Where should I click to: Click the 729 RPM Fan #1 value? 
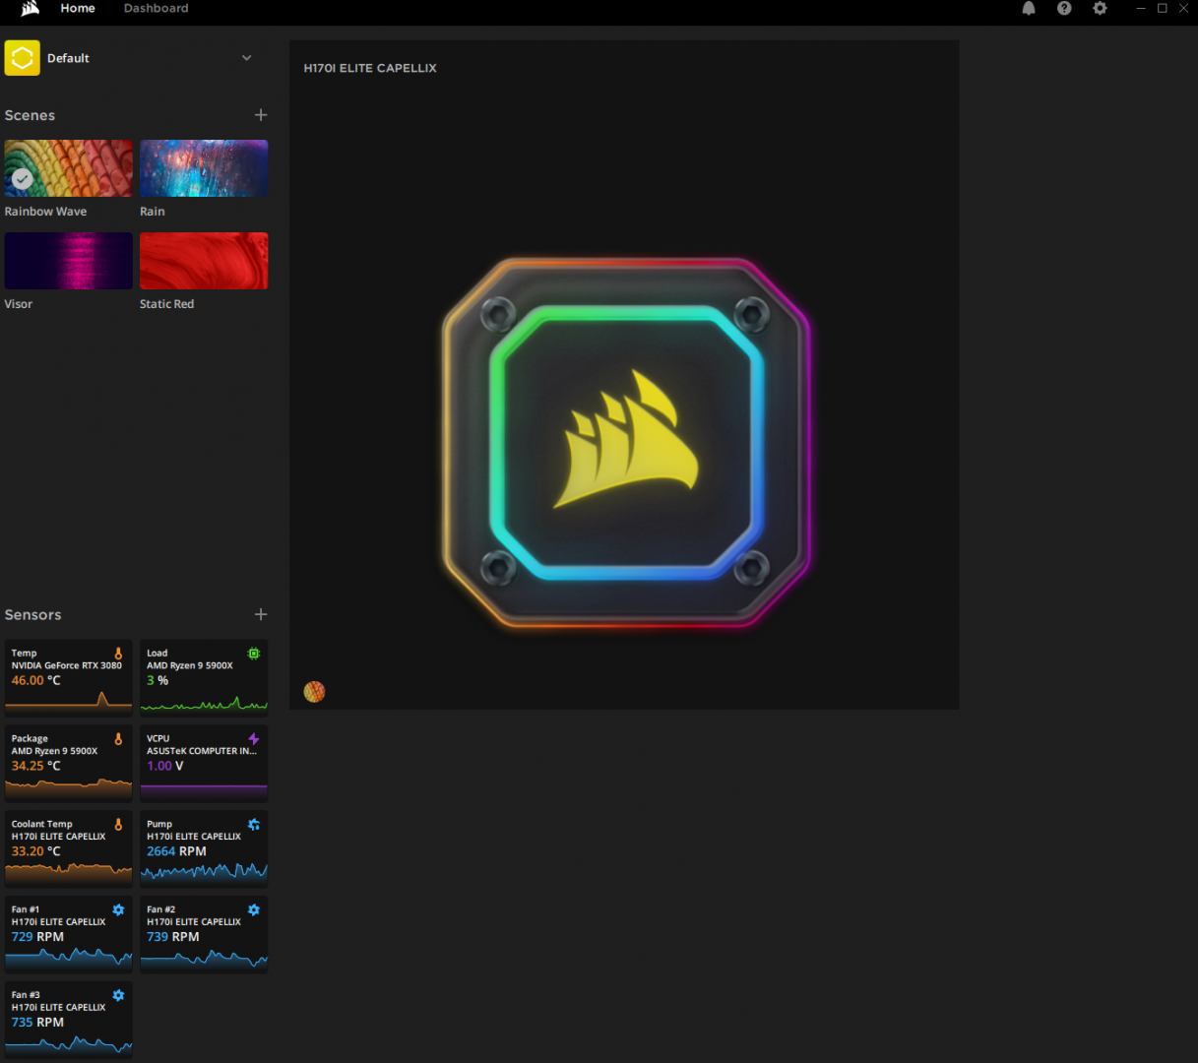(x=37, y=937)
